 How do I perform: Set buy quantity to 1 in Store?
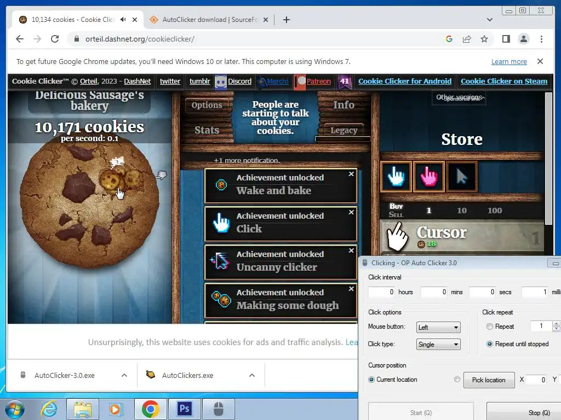click(428, 211)
